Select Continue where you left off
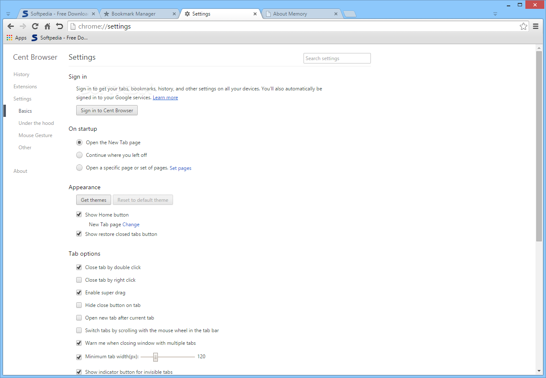This screenshot has width=546, height=378. pyautogui.click(x=79, y=155)
